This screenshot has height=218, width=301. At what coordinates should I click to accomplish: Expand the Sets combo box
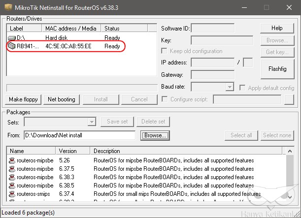click(x=92, y=122)
